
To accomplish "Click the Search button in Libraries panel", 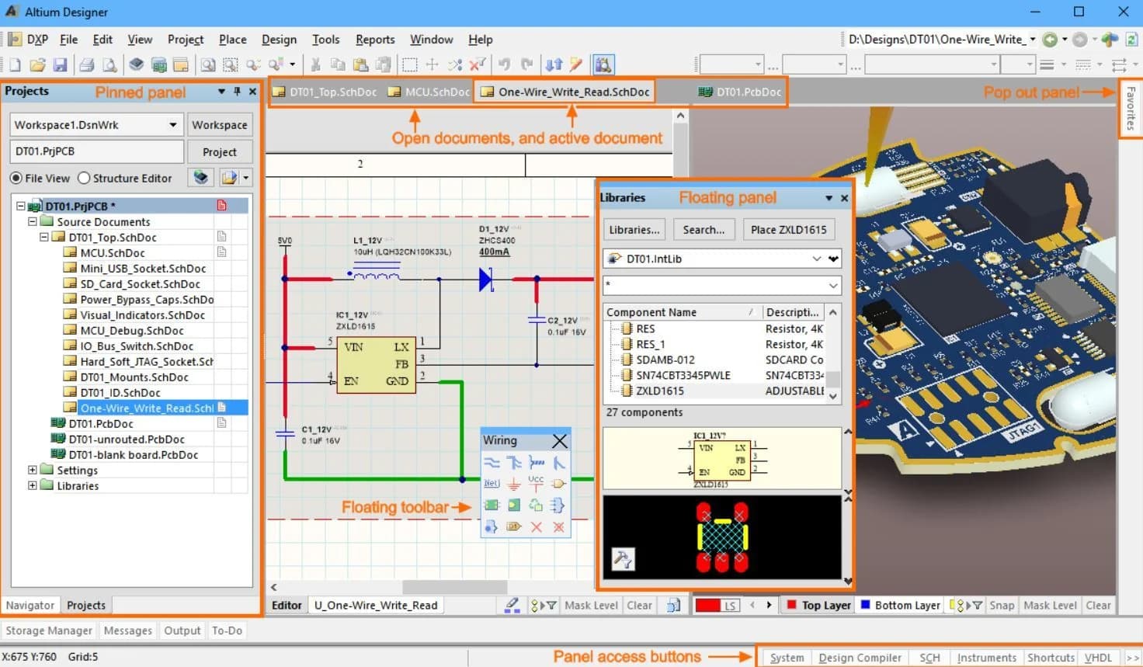I will (704, 229).
